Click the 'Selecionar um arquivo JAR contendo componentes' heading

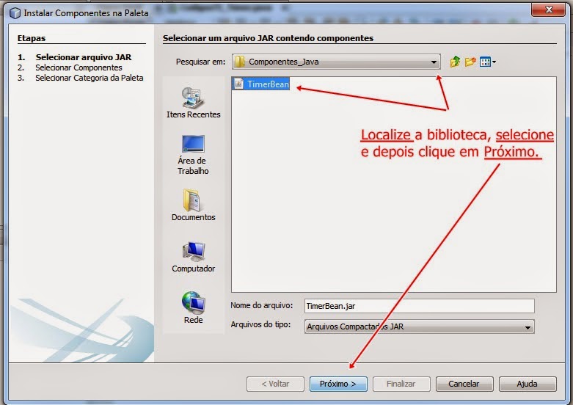point(268,38)
